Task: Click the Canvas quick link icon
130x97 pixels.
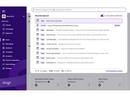Action: 4,25
